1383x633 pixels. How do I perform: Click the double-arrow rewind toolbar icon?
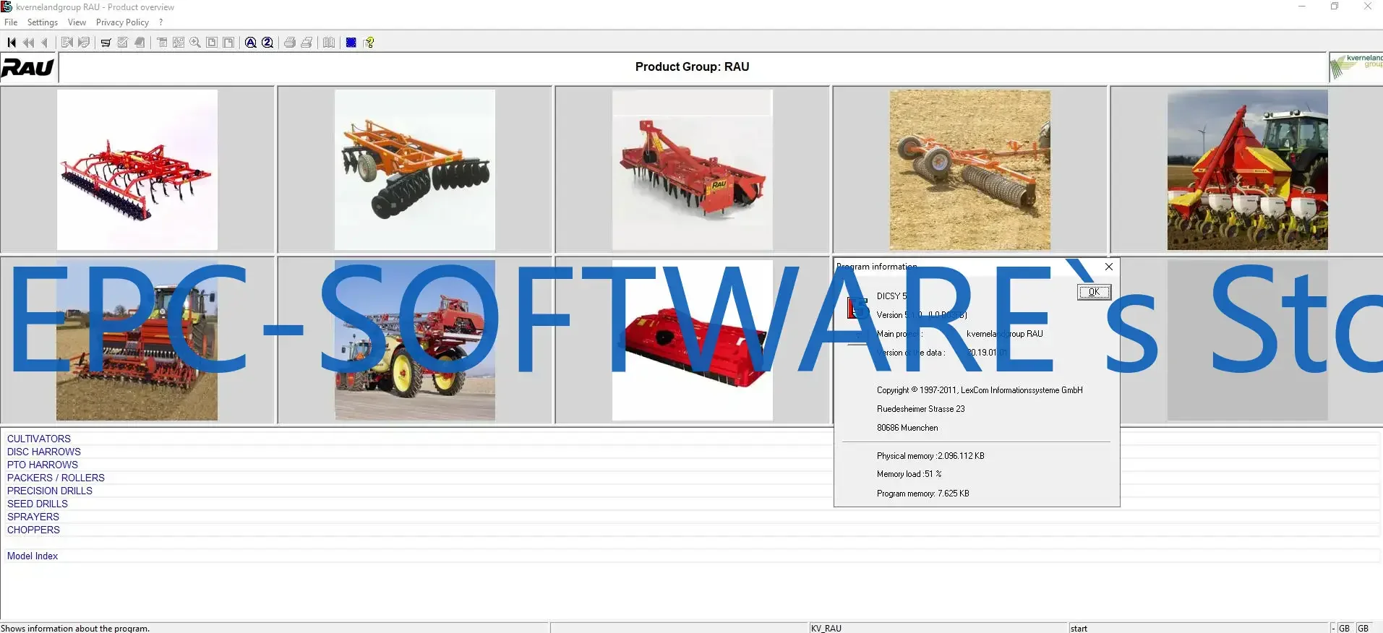tap(29, 43)
